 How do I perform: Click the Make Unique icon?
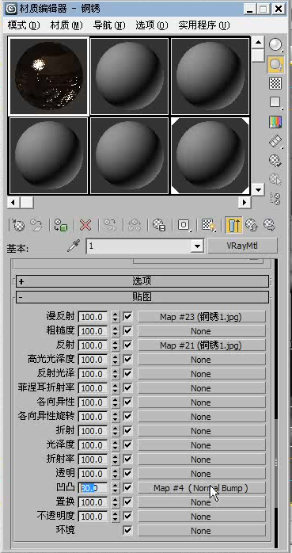(135, 225)
